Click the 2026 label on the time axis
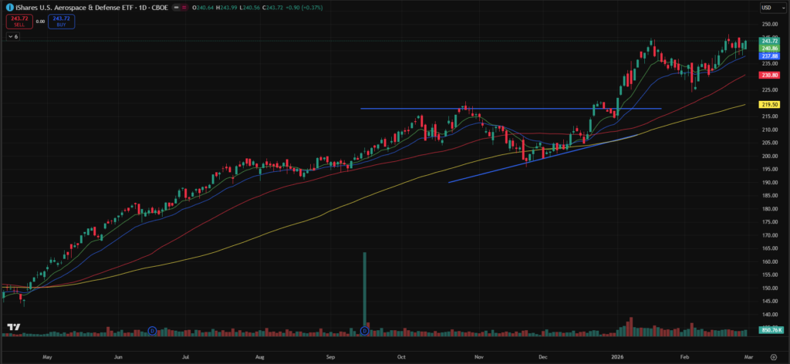The height and width of the screenshot is (364, 790). [x=617, y=358]
